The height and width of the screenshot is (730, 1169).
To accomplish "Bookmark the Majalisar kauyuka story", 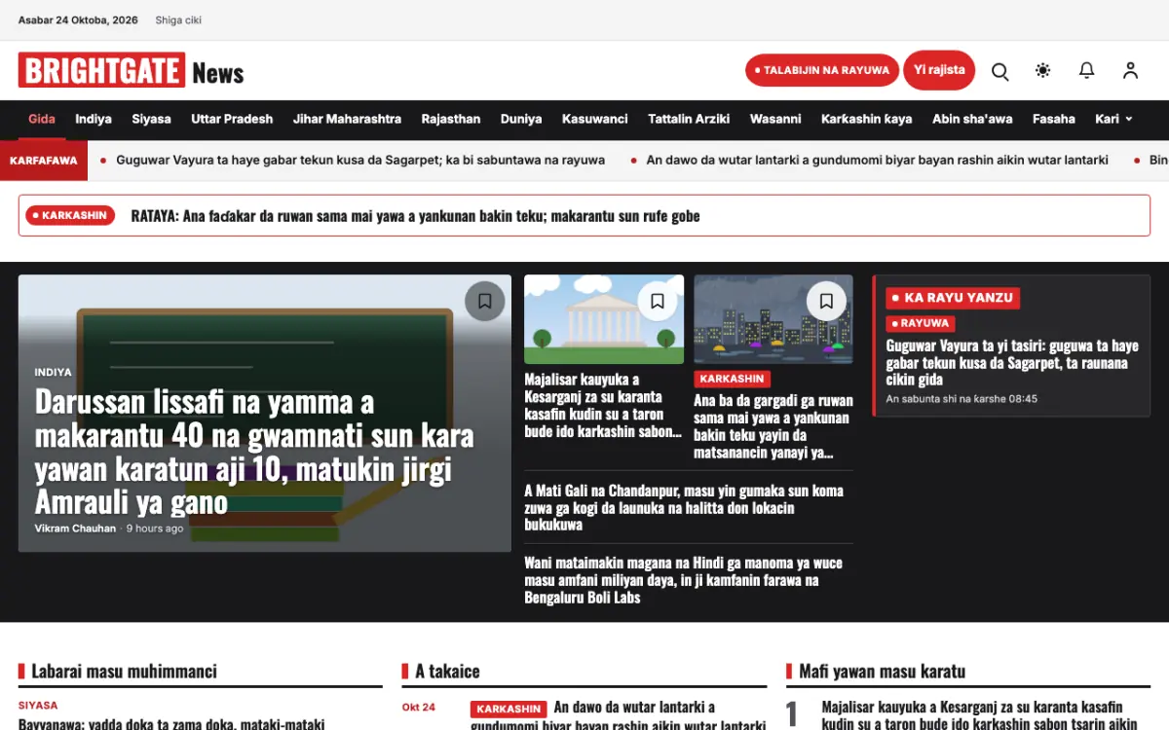I will point(658,301).
